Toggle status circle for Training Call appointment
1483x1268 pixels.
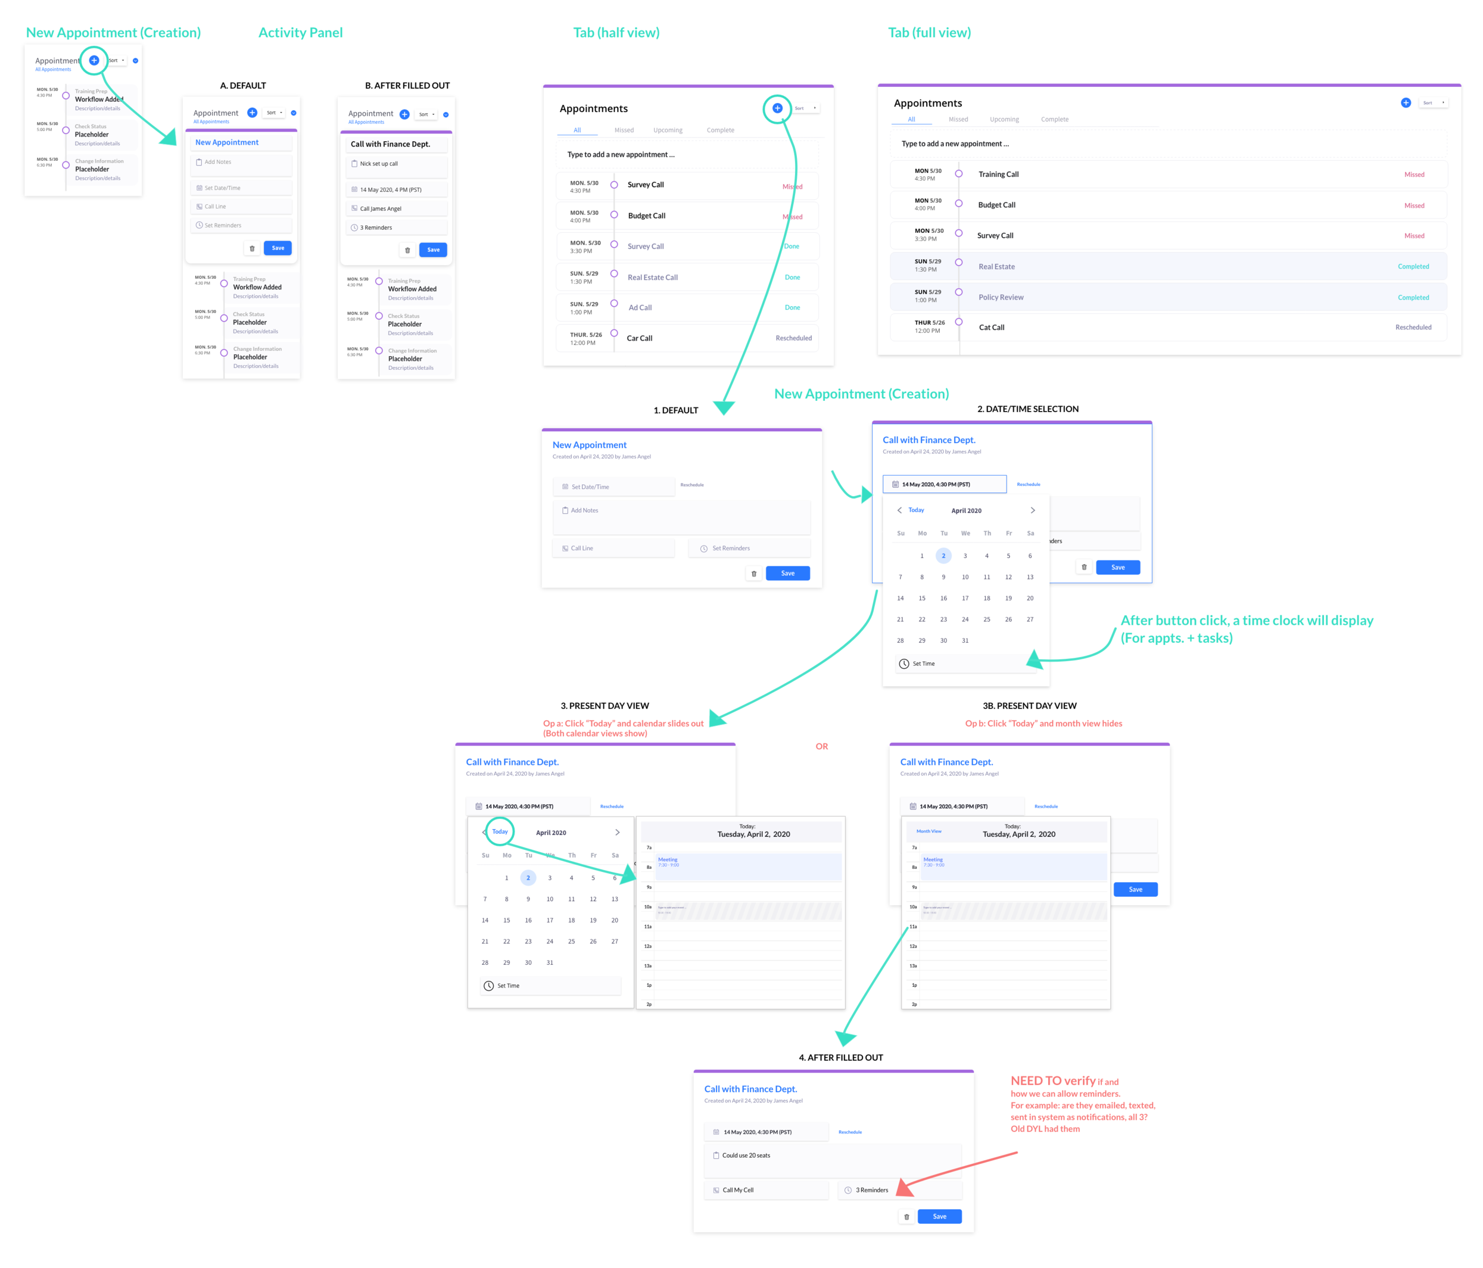click(958, 174)
